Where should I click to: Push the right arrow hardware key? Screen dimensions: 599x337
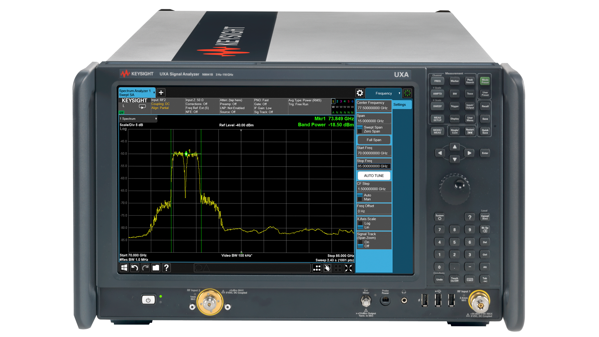(x=469, y=153)
